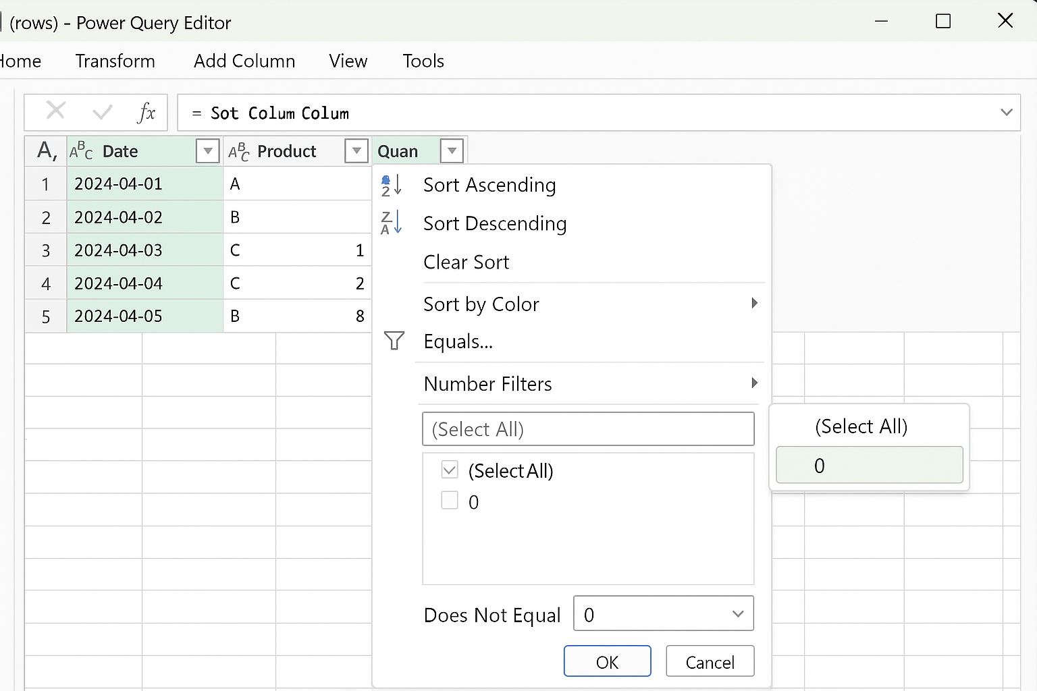
Task: Choose Sort Descending from the menu
Action: (x=495, y=223)
